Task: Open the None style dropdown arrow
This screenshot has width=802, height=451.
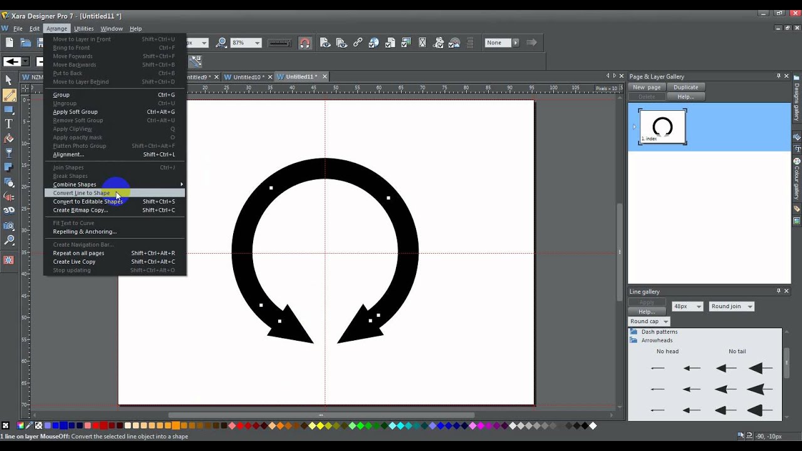Action: [x=516, y=43]
